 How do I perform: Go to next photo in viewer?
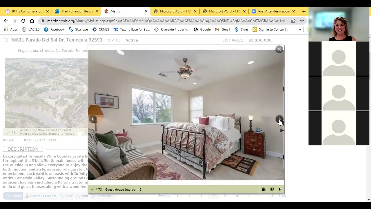[279, 119]
